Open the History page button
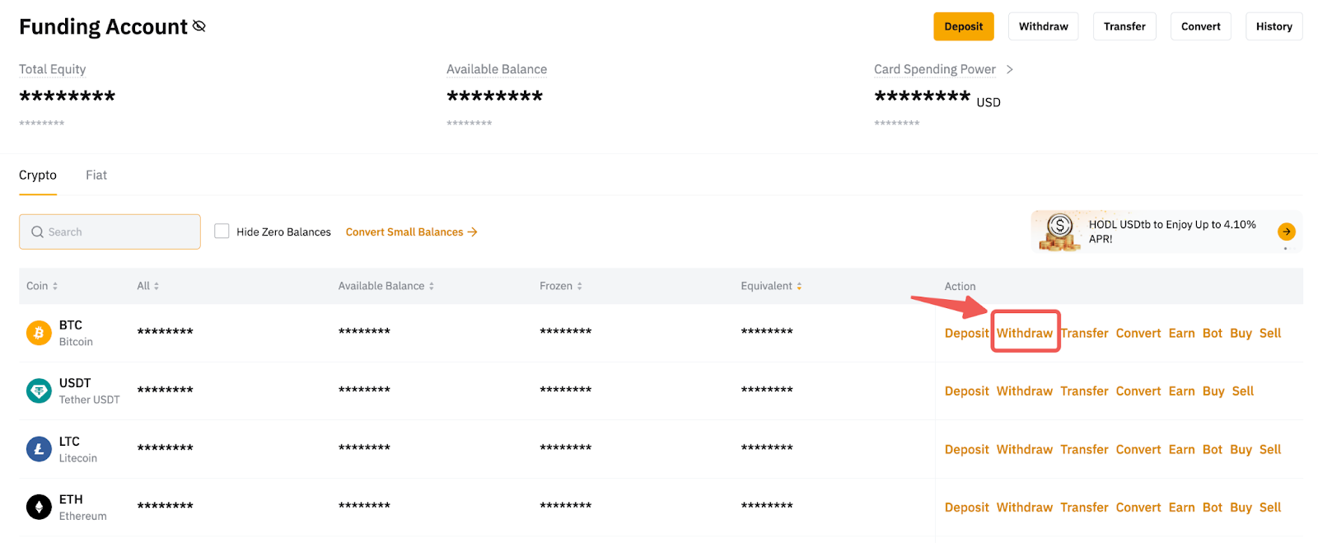Image resolution: width=1318 pixels, height=543 pixels. pyautogui.click(x=1274, y=26)
